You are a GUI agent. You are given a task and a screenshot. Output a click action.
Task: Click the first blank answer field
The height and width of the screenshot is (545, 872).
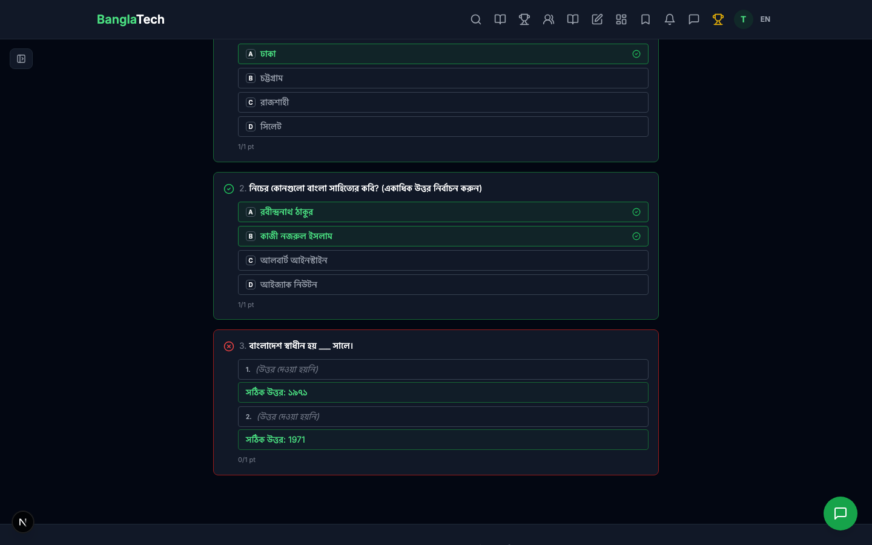pos(443,369)
